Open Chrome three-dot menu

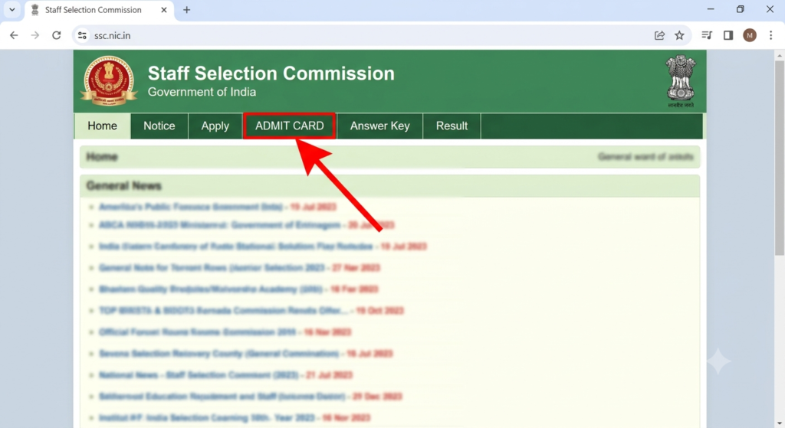(x=771, y=35)
